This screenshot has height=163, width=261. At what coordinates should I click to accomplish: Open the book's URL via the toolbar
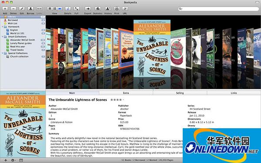click(125, 9)
